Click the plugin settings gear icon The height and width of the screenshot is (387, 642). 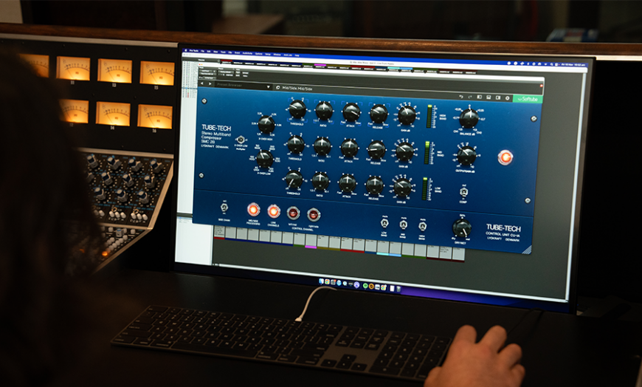[507, 97]
